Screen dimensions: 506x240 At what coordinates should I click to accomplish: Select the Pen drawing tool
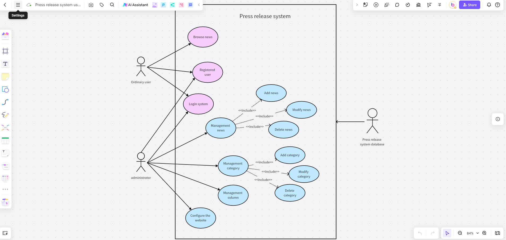[5, 115]
